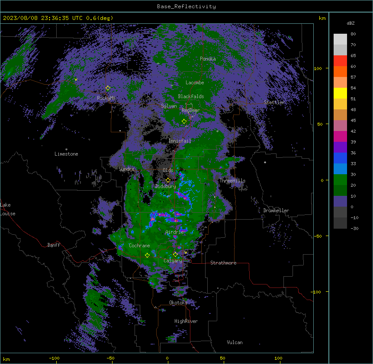Click the yellow diamond marker below RedDeer
The width and height of the screenshot is (373, 364).
coord(184,121)
